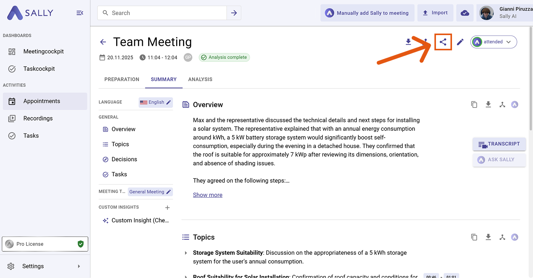
Task: Click Manually add Sally to meeting
Action: coord(367,13)
